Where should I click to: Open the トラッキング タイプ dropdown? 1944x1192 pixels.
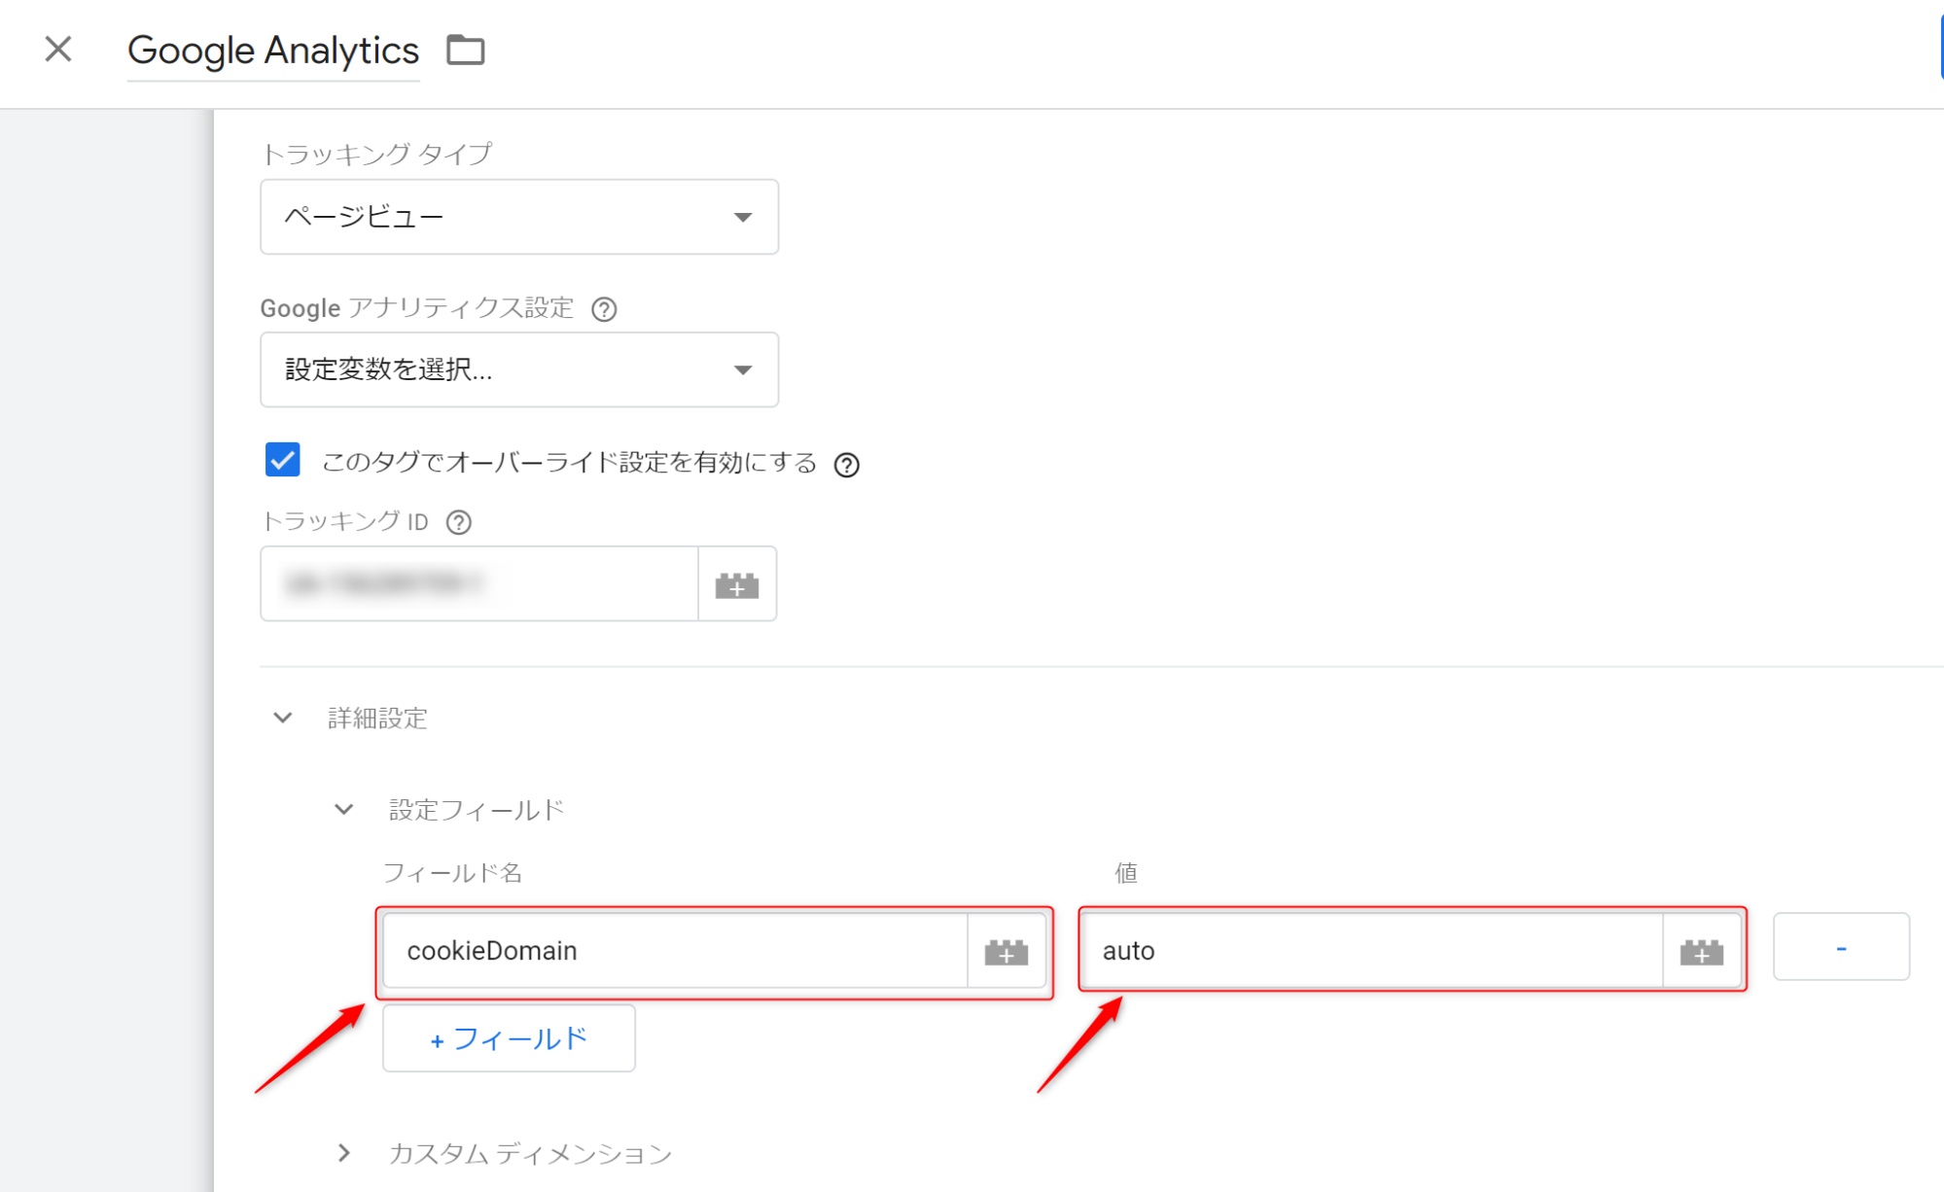(x=519, y=217)
